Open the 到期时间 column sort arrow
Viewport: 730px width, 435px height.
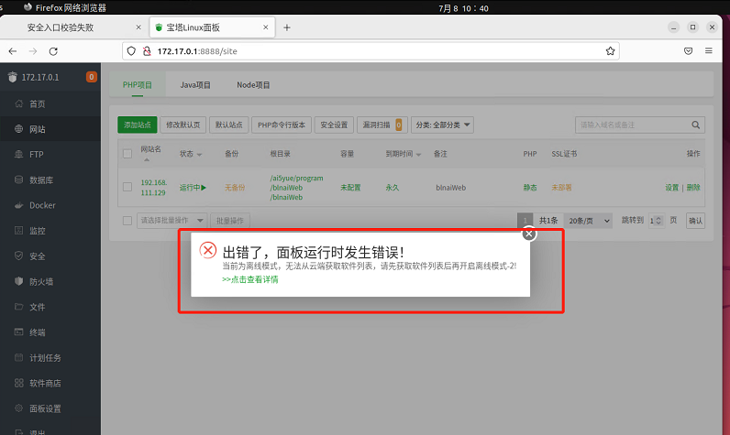pos(418,155)
